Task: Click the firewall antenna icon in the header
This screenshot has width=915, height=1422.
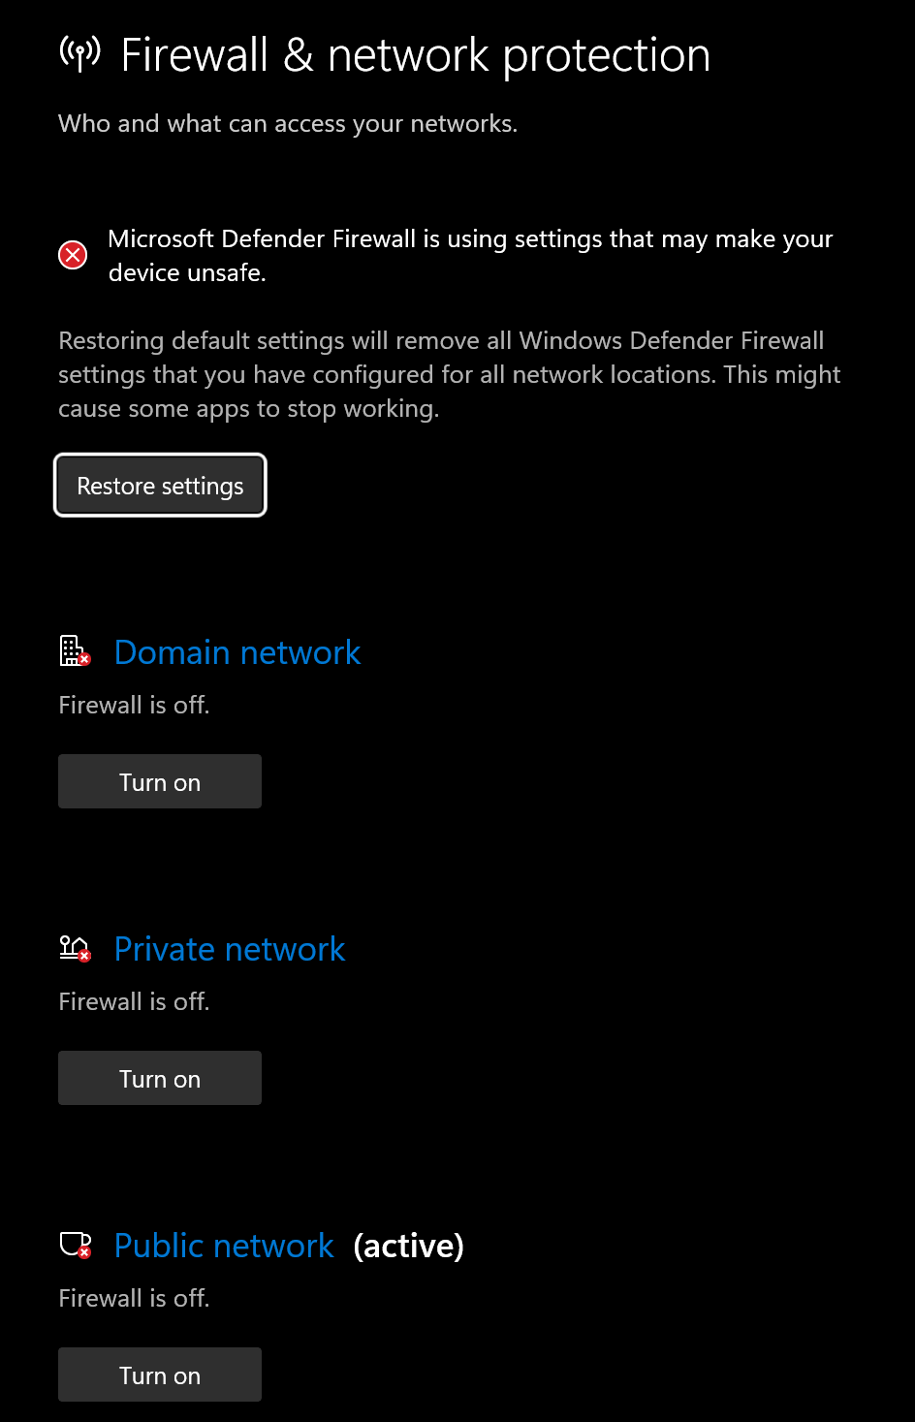Action: [x=79, y=53]
